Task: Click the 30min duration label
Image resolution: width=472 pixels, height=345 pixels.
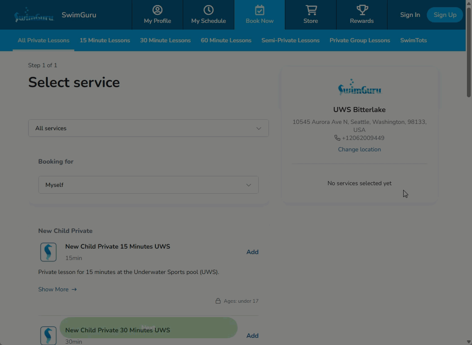Action: (x=74, y=342)
